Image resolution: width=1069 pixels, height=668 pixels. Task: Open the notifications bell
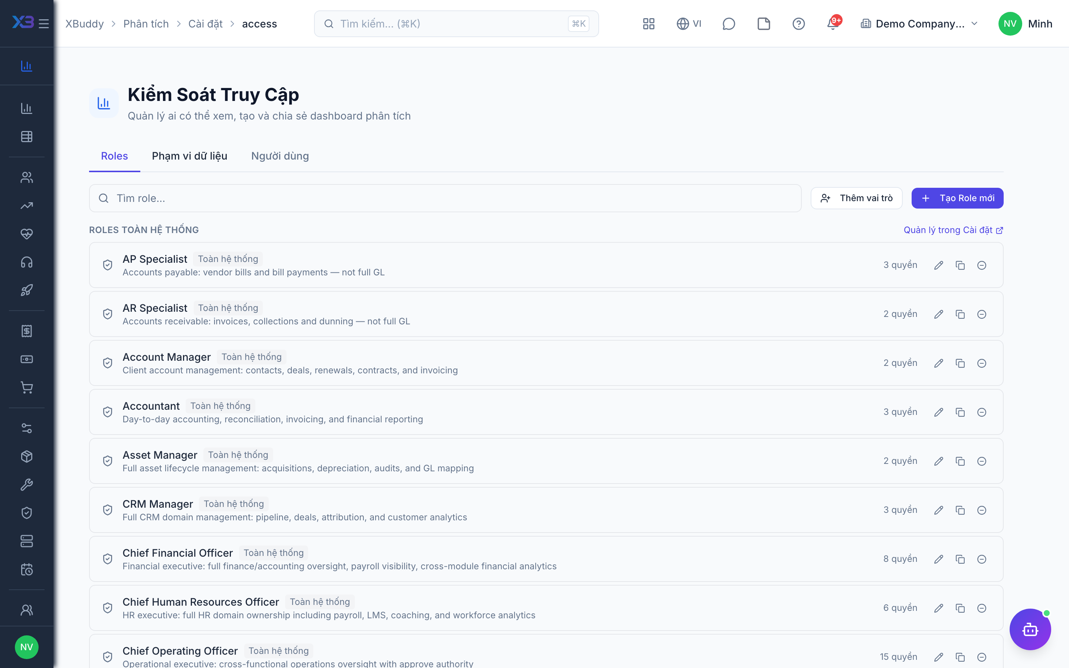click(833, 23)
